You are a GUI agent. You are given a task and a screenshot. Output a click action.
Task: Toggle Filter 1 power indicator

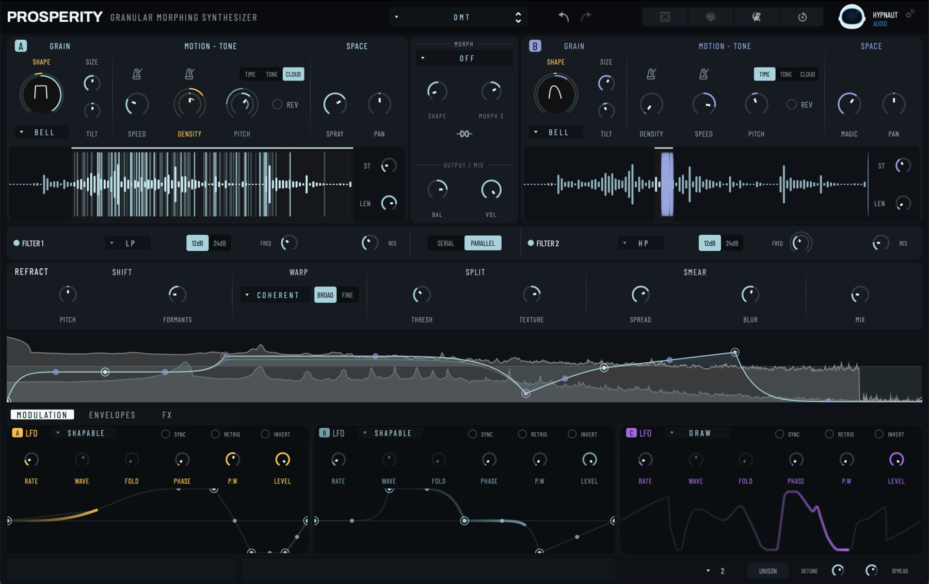point(17,243)
